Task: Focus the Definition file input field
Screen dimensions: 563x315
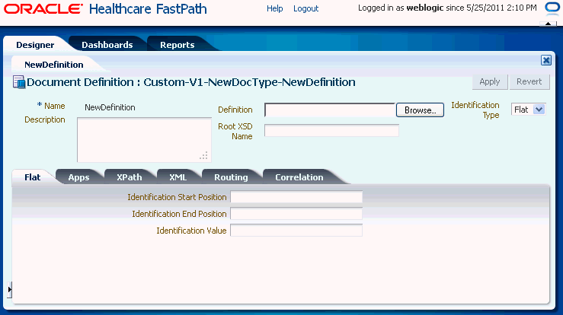Action: click(330, 110)
